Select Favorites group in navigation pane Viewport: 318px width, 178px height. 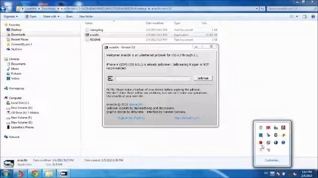coord(14,25)
